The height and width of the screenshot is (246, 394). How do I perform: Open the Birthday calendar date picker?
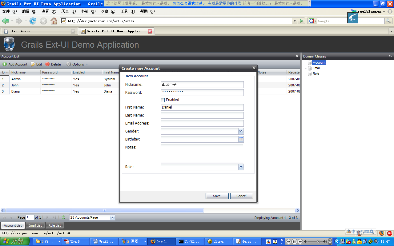[241, 139]
